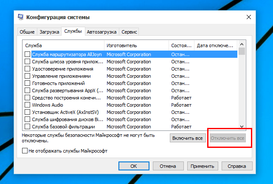Select the Служба базовой фильтрации service name

click(x=63, y=127)
